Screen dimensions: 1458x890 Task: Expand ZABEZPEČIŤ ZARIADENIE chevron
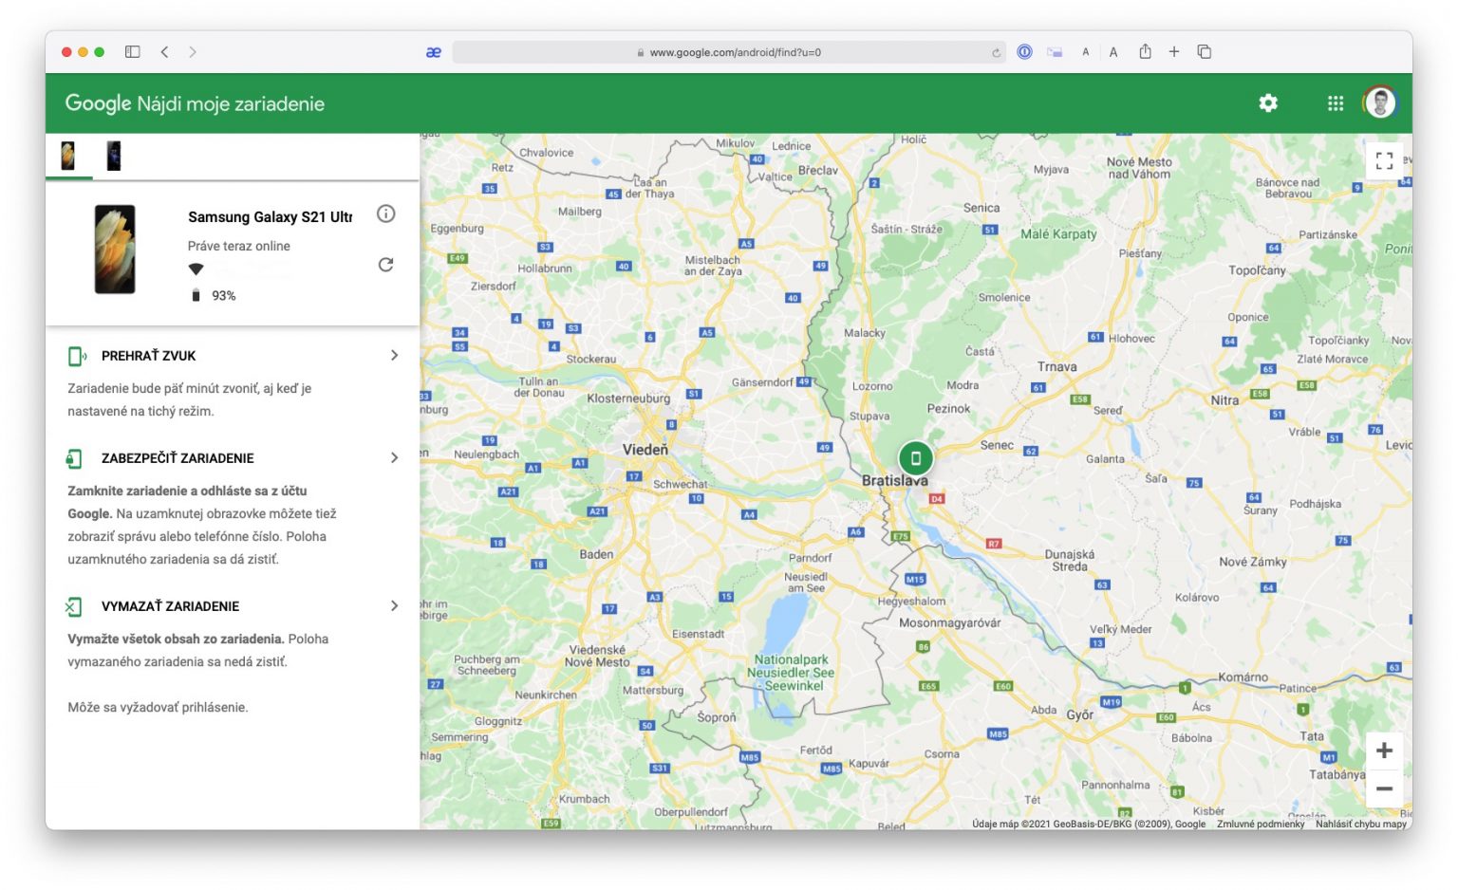pos(394,457)
